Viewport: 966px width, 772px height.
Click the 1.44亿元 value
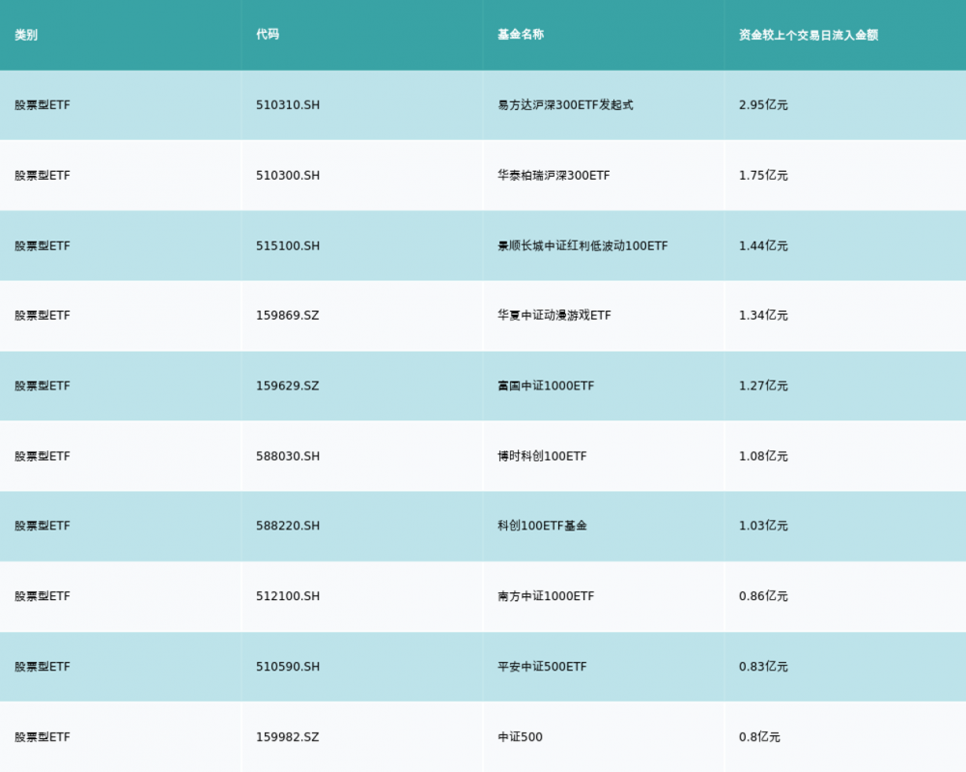[763, 245]
